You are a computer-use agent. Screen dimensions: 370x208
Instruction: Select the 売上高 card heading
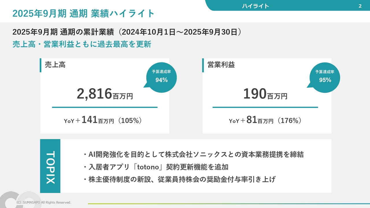55,65
